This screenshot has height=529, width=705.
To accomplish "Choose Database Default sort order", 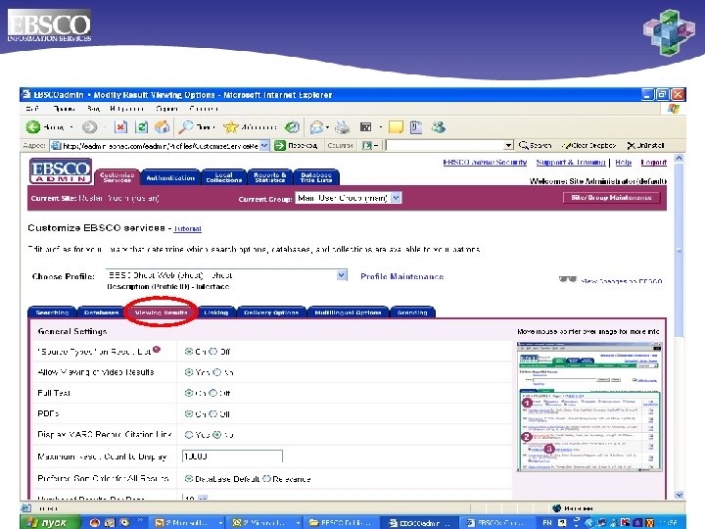I will pyautogui.click(x=189, y=479).
